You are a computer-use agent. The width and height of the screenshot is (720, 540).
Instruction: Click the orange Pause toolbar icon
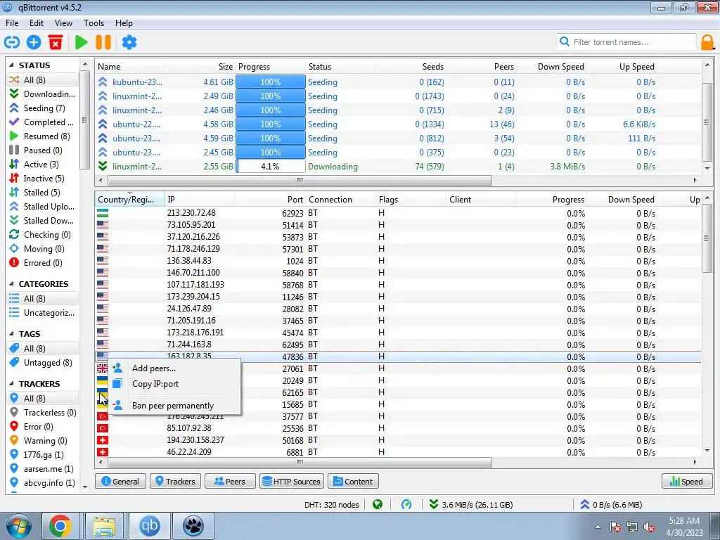(x=103, y=42)
